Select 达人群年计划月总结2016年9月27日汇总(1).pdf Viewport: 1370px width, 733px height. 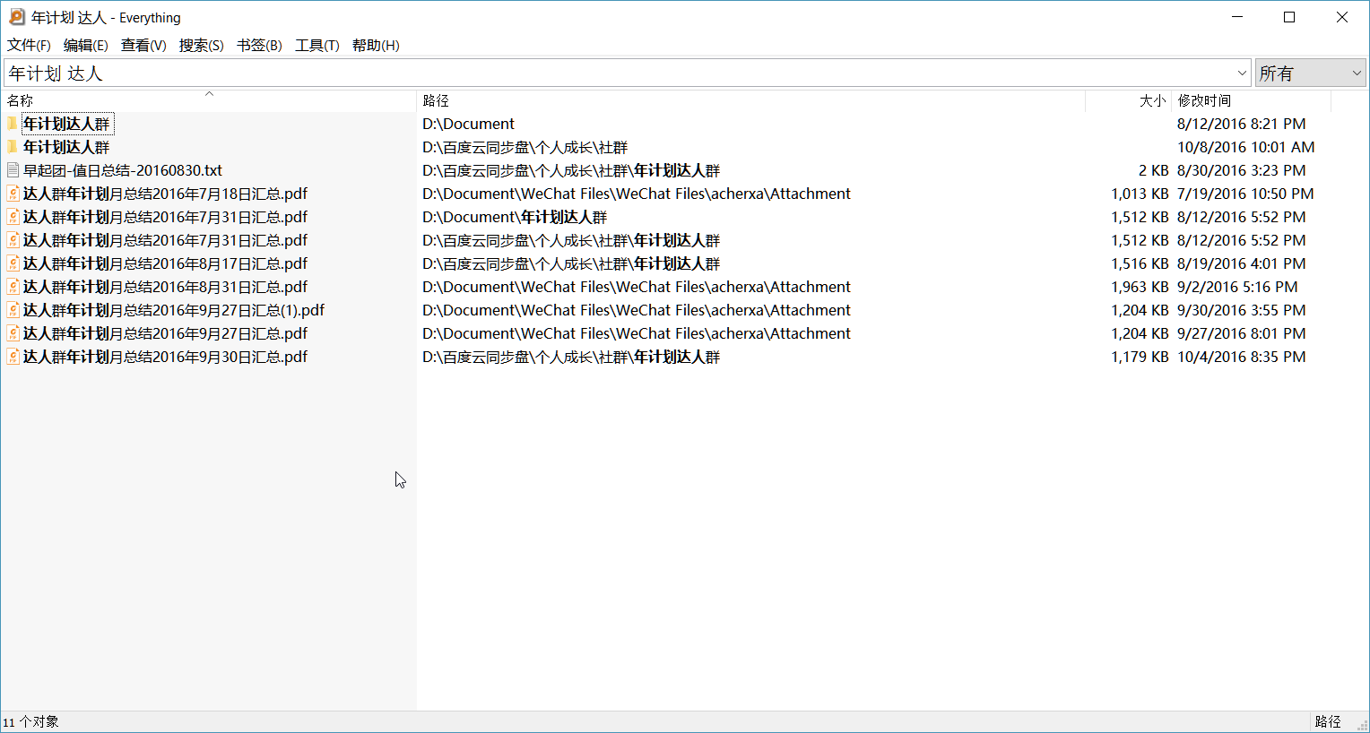(x=174, y=310)
